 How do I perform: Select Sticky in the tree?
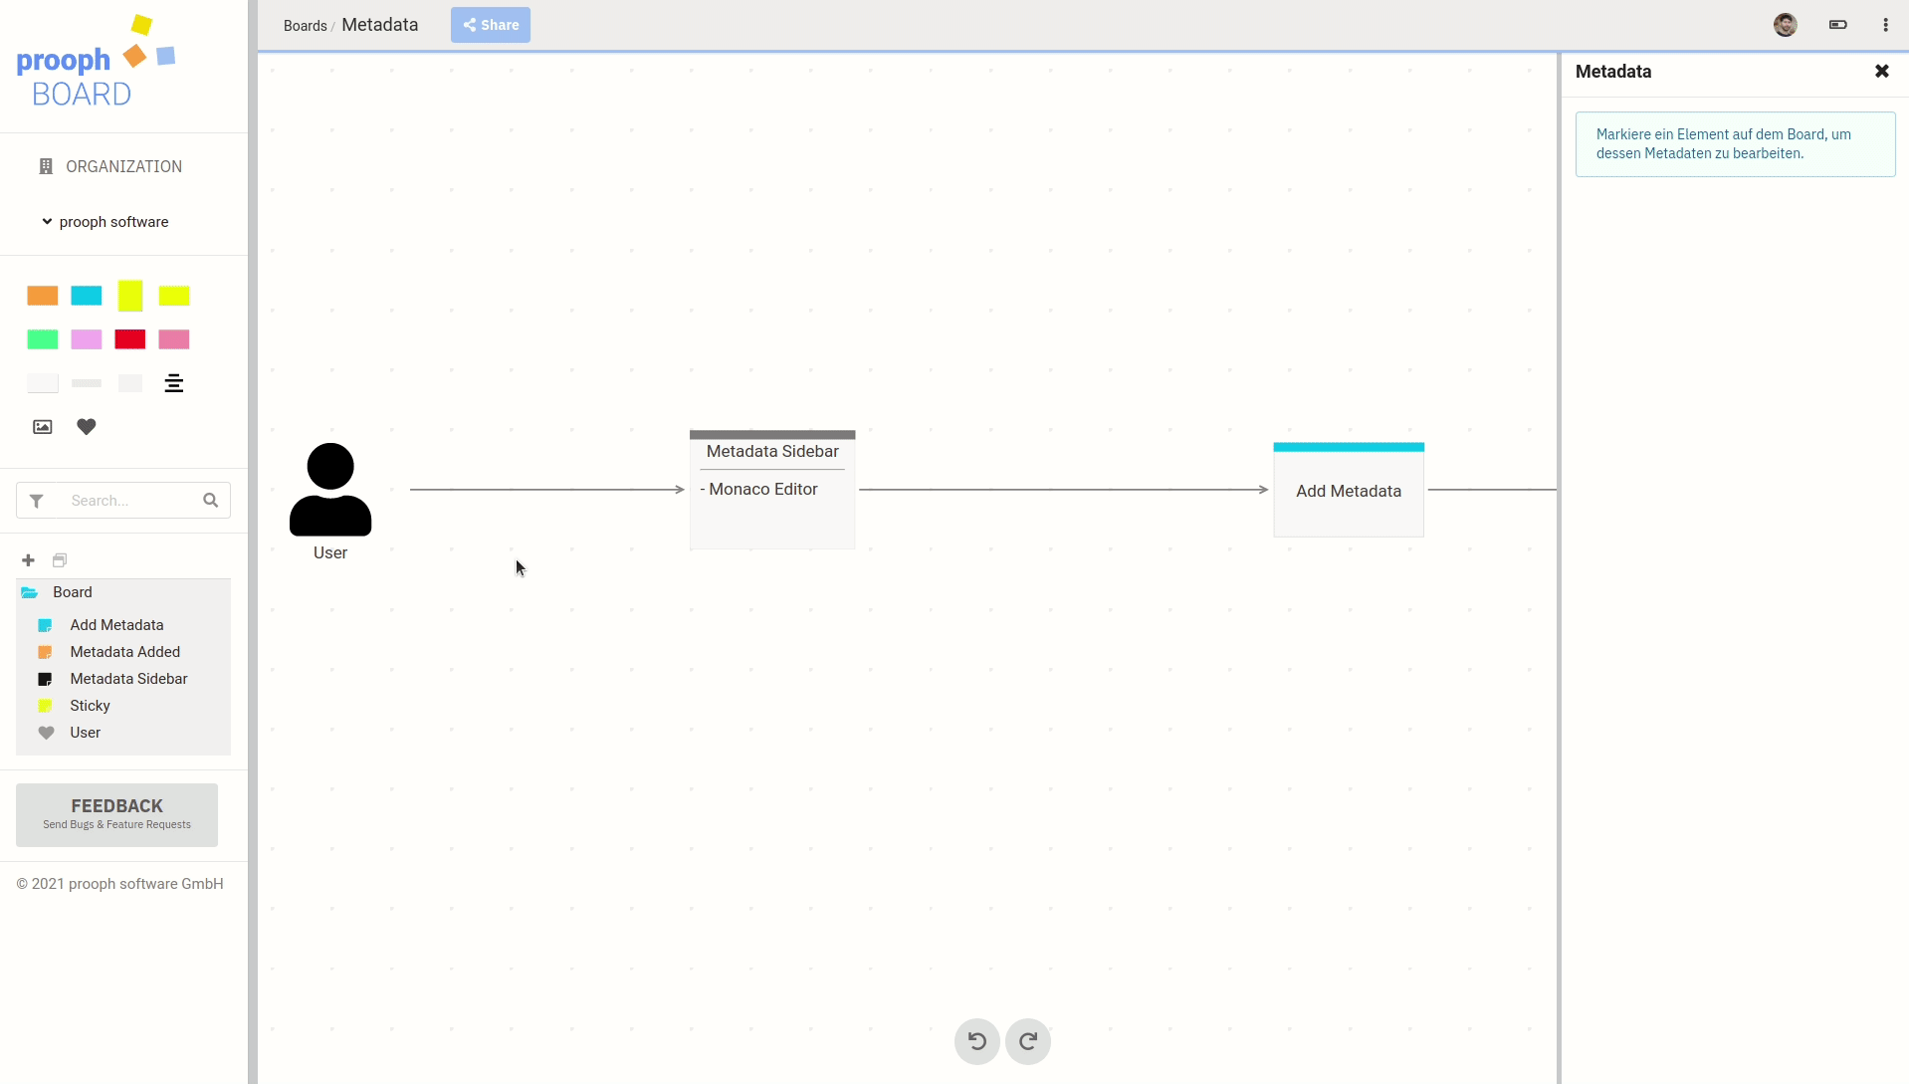click(x=90, y=706)
